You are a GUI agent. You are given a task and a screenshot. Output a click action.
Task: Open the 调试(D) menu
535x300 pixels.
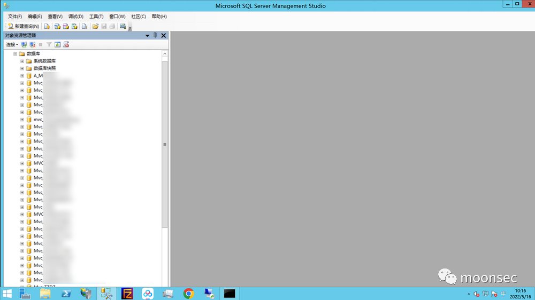coord(76,17)
